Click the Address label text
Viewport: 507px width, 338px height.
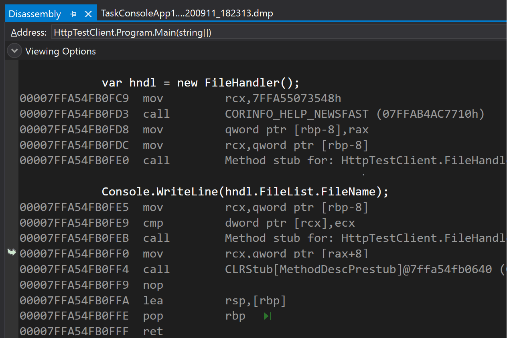[28, 32]
